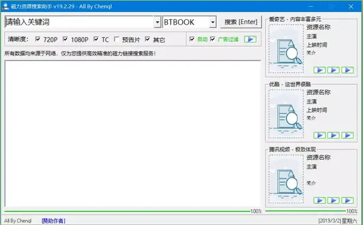Open the 腾讯视频 resource thumbnail
This screenshot has width=363, height=225.
point(286,179)
